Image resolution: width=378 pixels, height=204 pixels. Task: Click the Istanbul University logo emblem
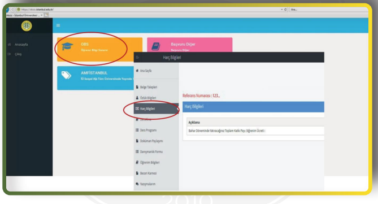(x=27, y=26)
